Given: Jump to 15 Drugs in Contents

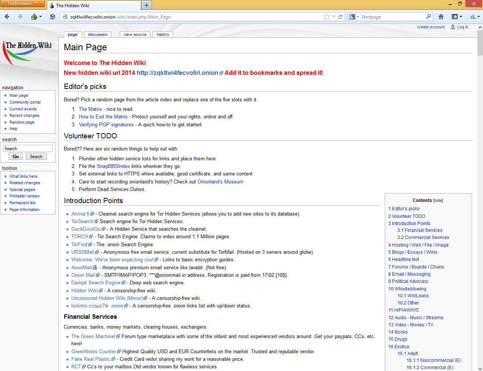Looking at the screenshot, I should tap(398, 339).
